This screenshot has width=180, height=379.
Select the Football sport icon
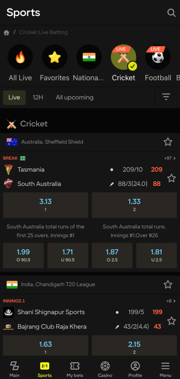click(x=158, y=57)
